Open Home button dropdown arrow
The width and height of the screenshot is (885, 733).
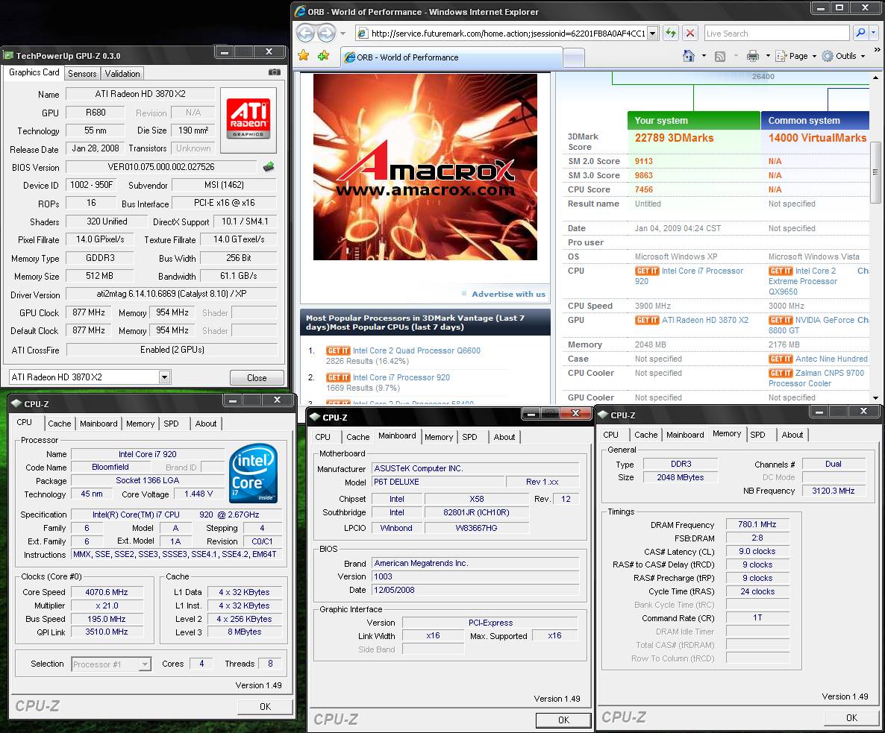703,57
